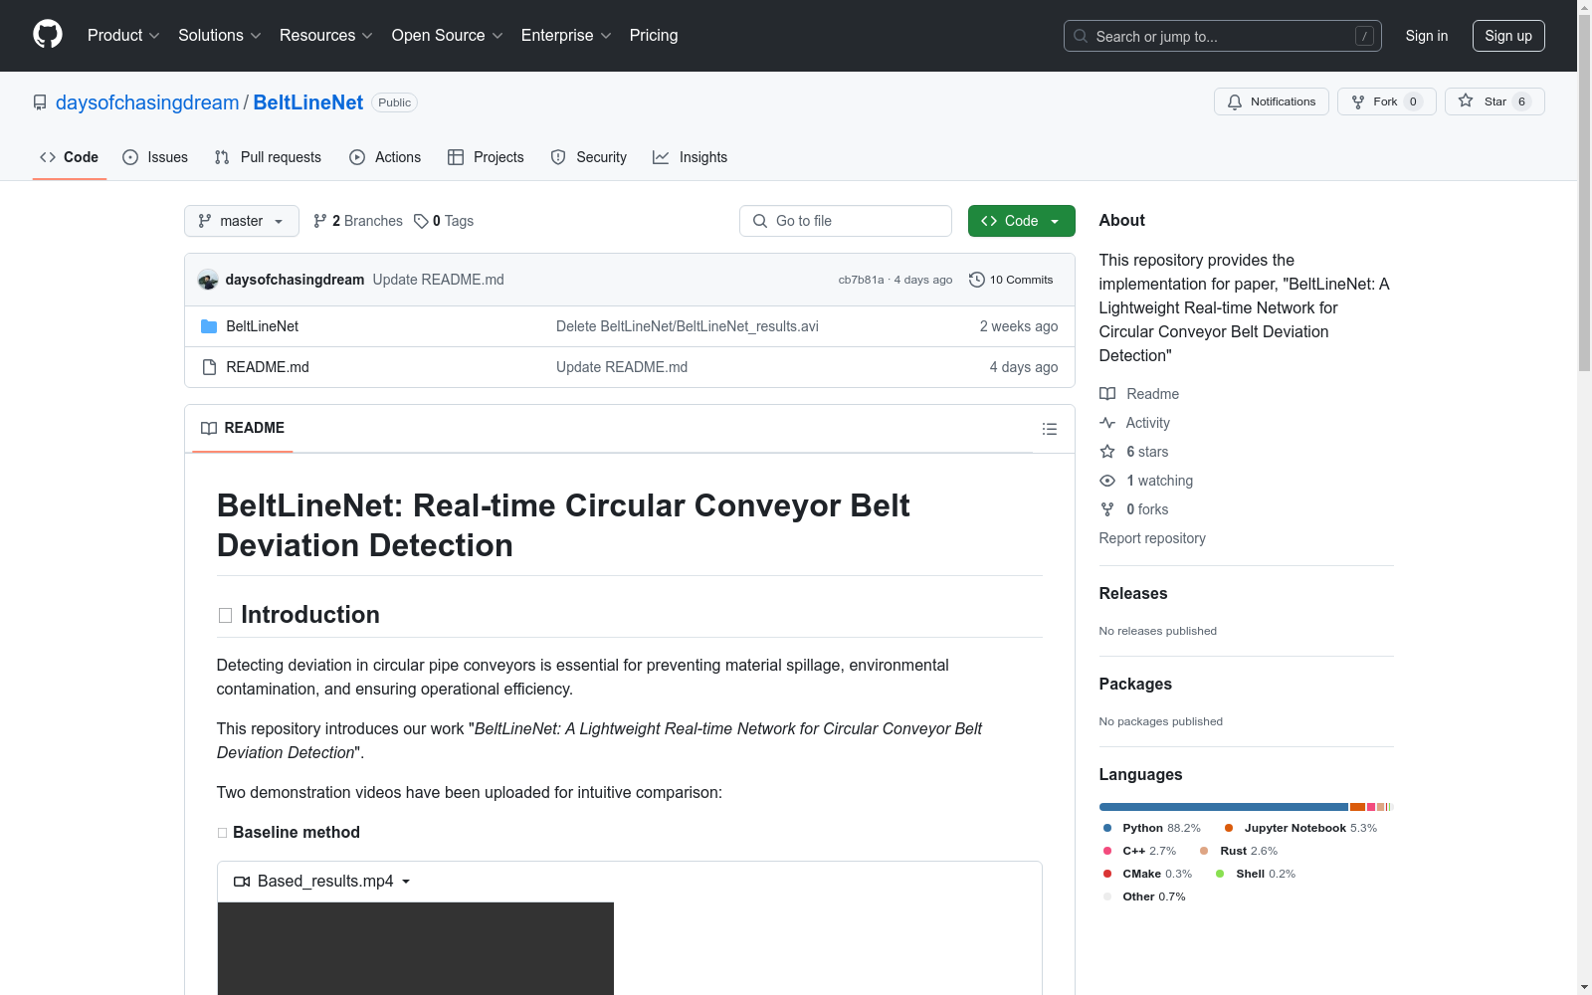1592x995 pixels.
Task: Click the Sign up button
Action: point(1508,36)
